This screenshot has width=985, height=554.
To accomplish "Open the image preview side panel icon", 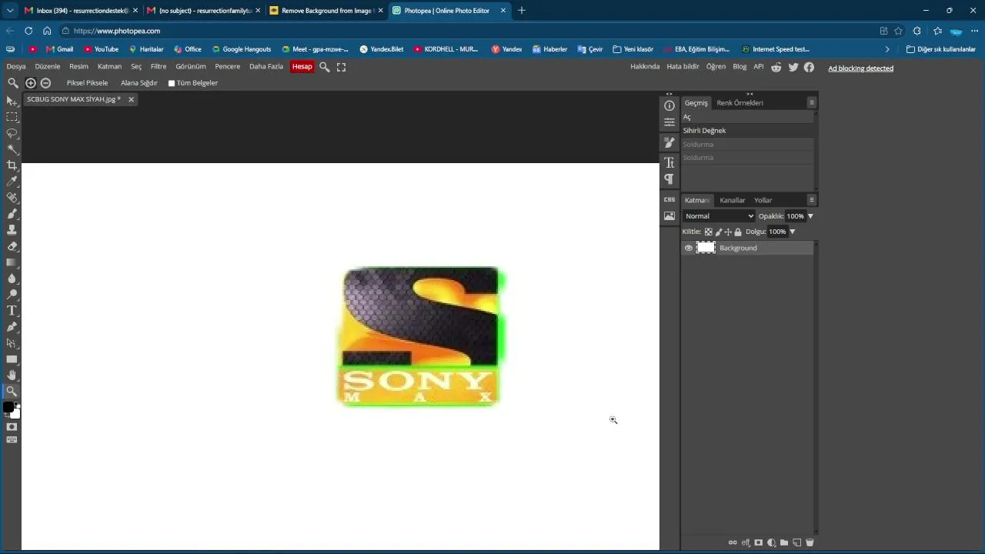I will [669, 216].
